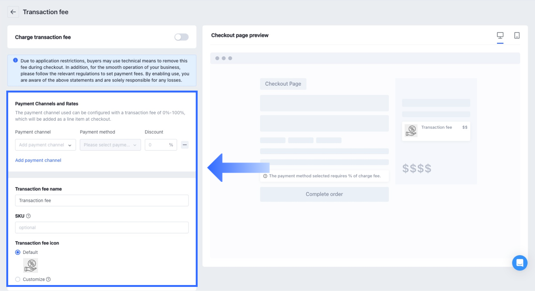Go back using the arrow button
Viewport: 535px width, 291px height.
13,12
